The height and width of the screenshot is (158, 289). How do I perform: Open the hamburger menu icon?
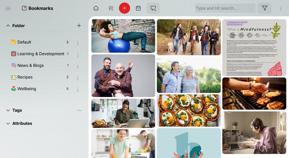[8, 8]
